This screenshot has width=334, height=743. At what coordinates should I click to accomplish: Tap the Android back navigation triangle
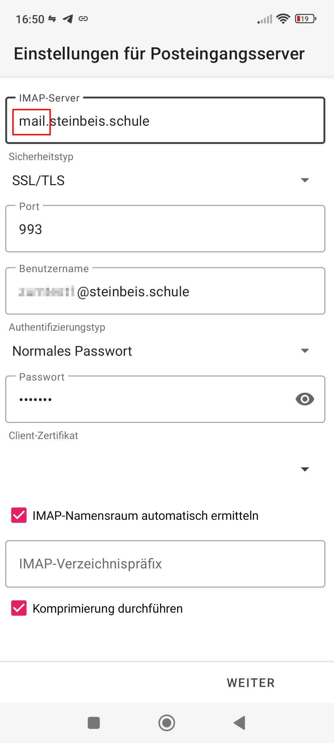tap(240, 723)
